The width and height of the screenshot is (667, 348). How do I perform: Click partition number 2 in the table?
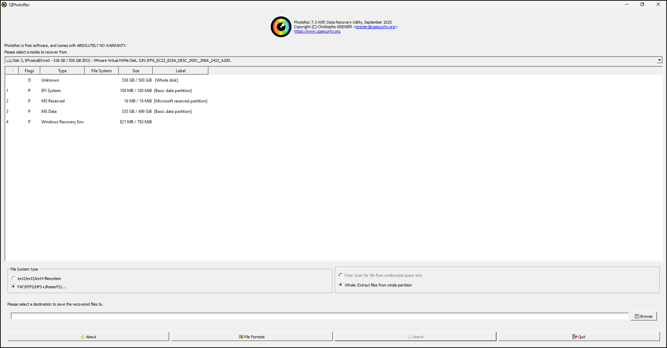click(x=7, y=101)
